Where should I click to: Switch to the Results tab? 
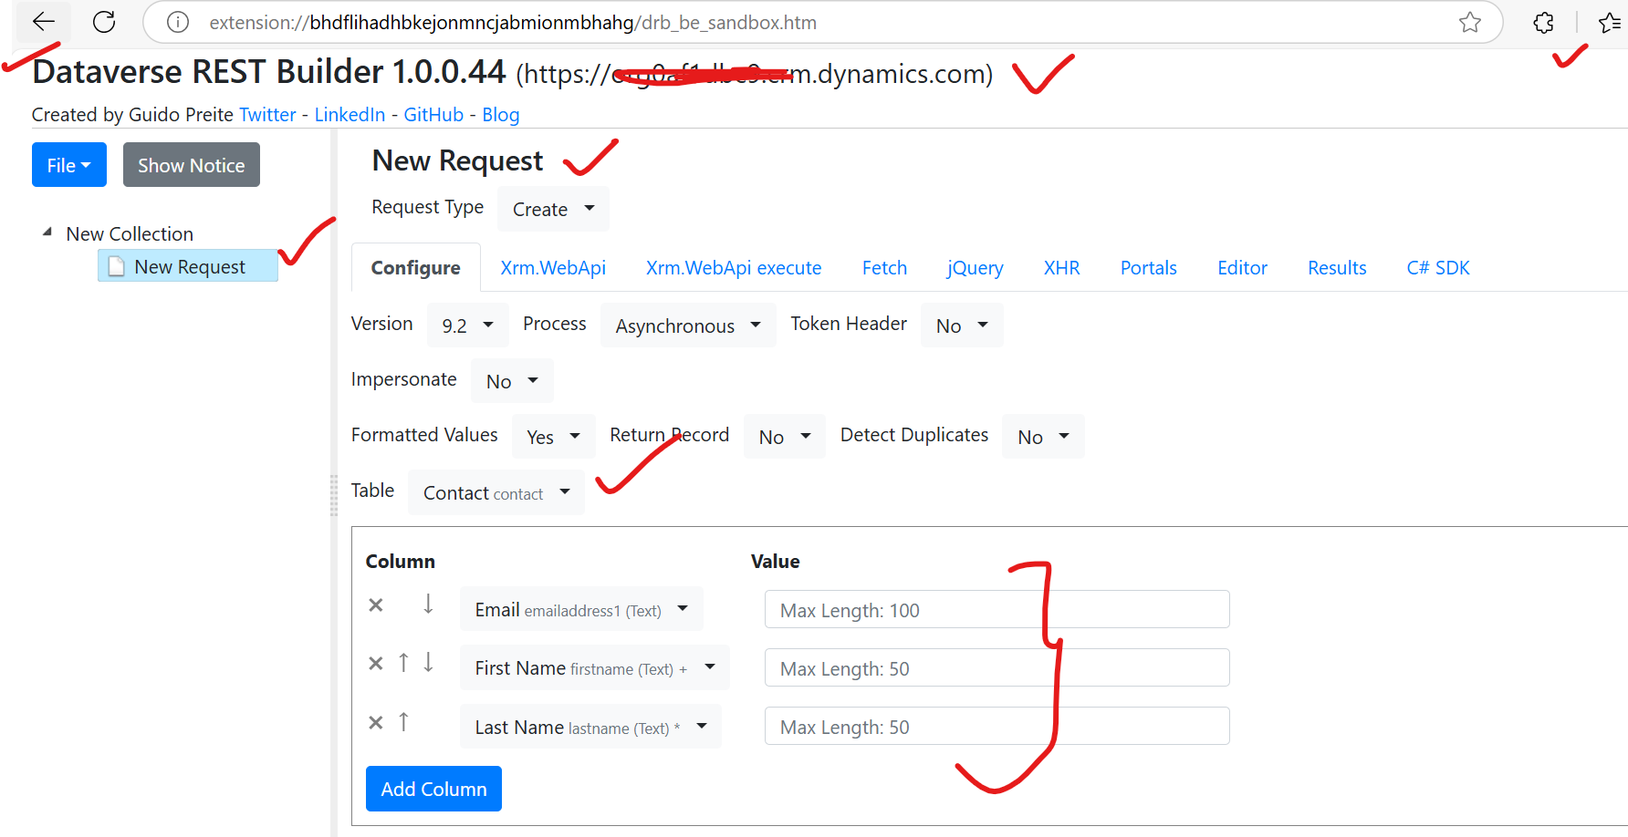pos(1337,267)
